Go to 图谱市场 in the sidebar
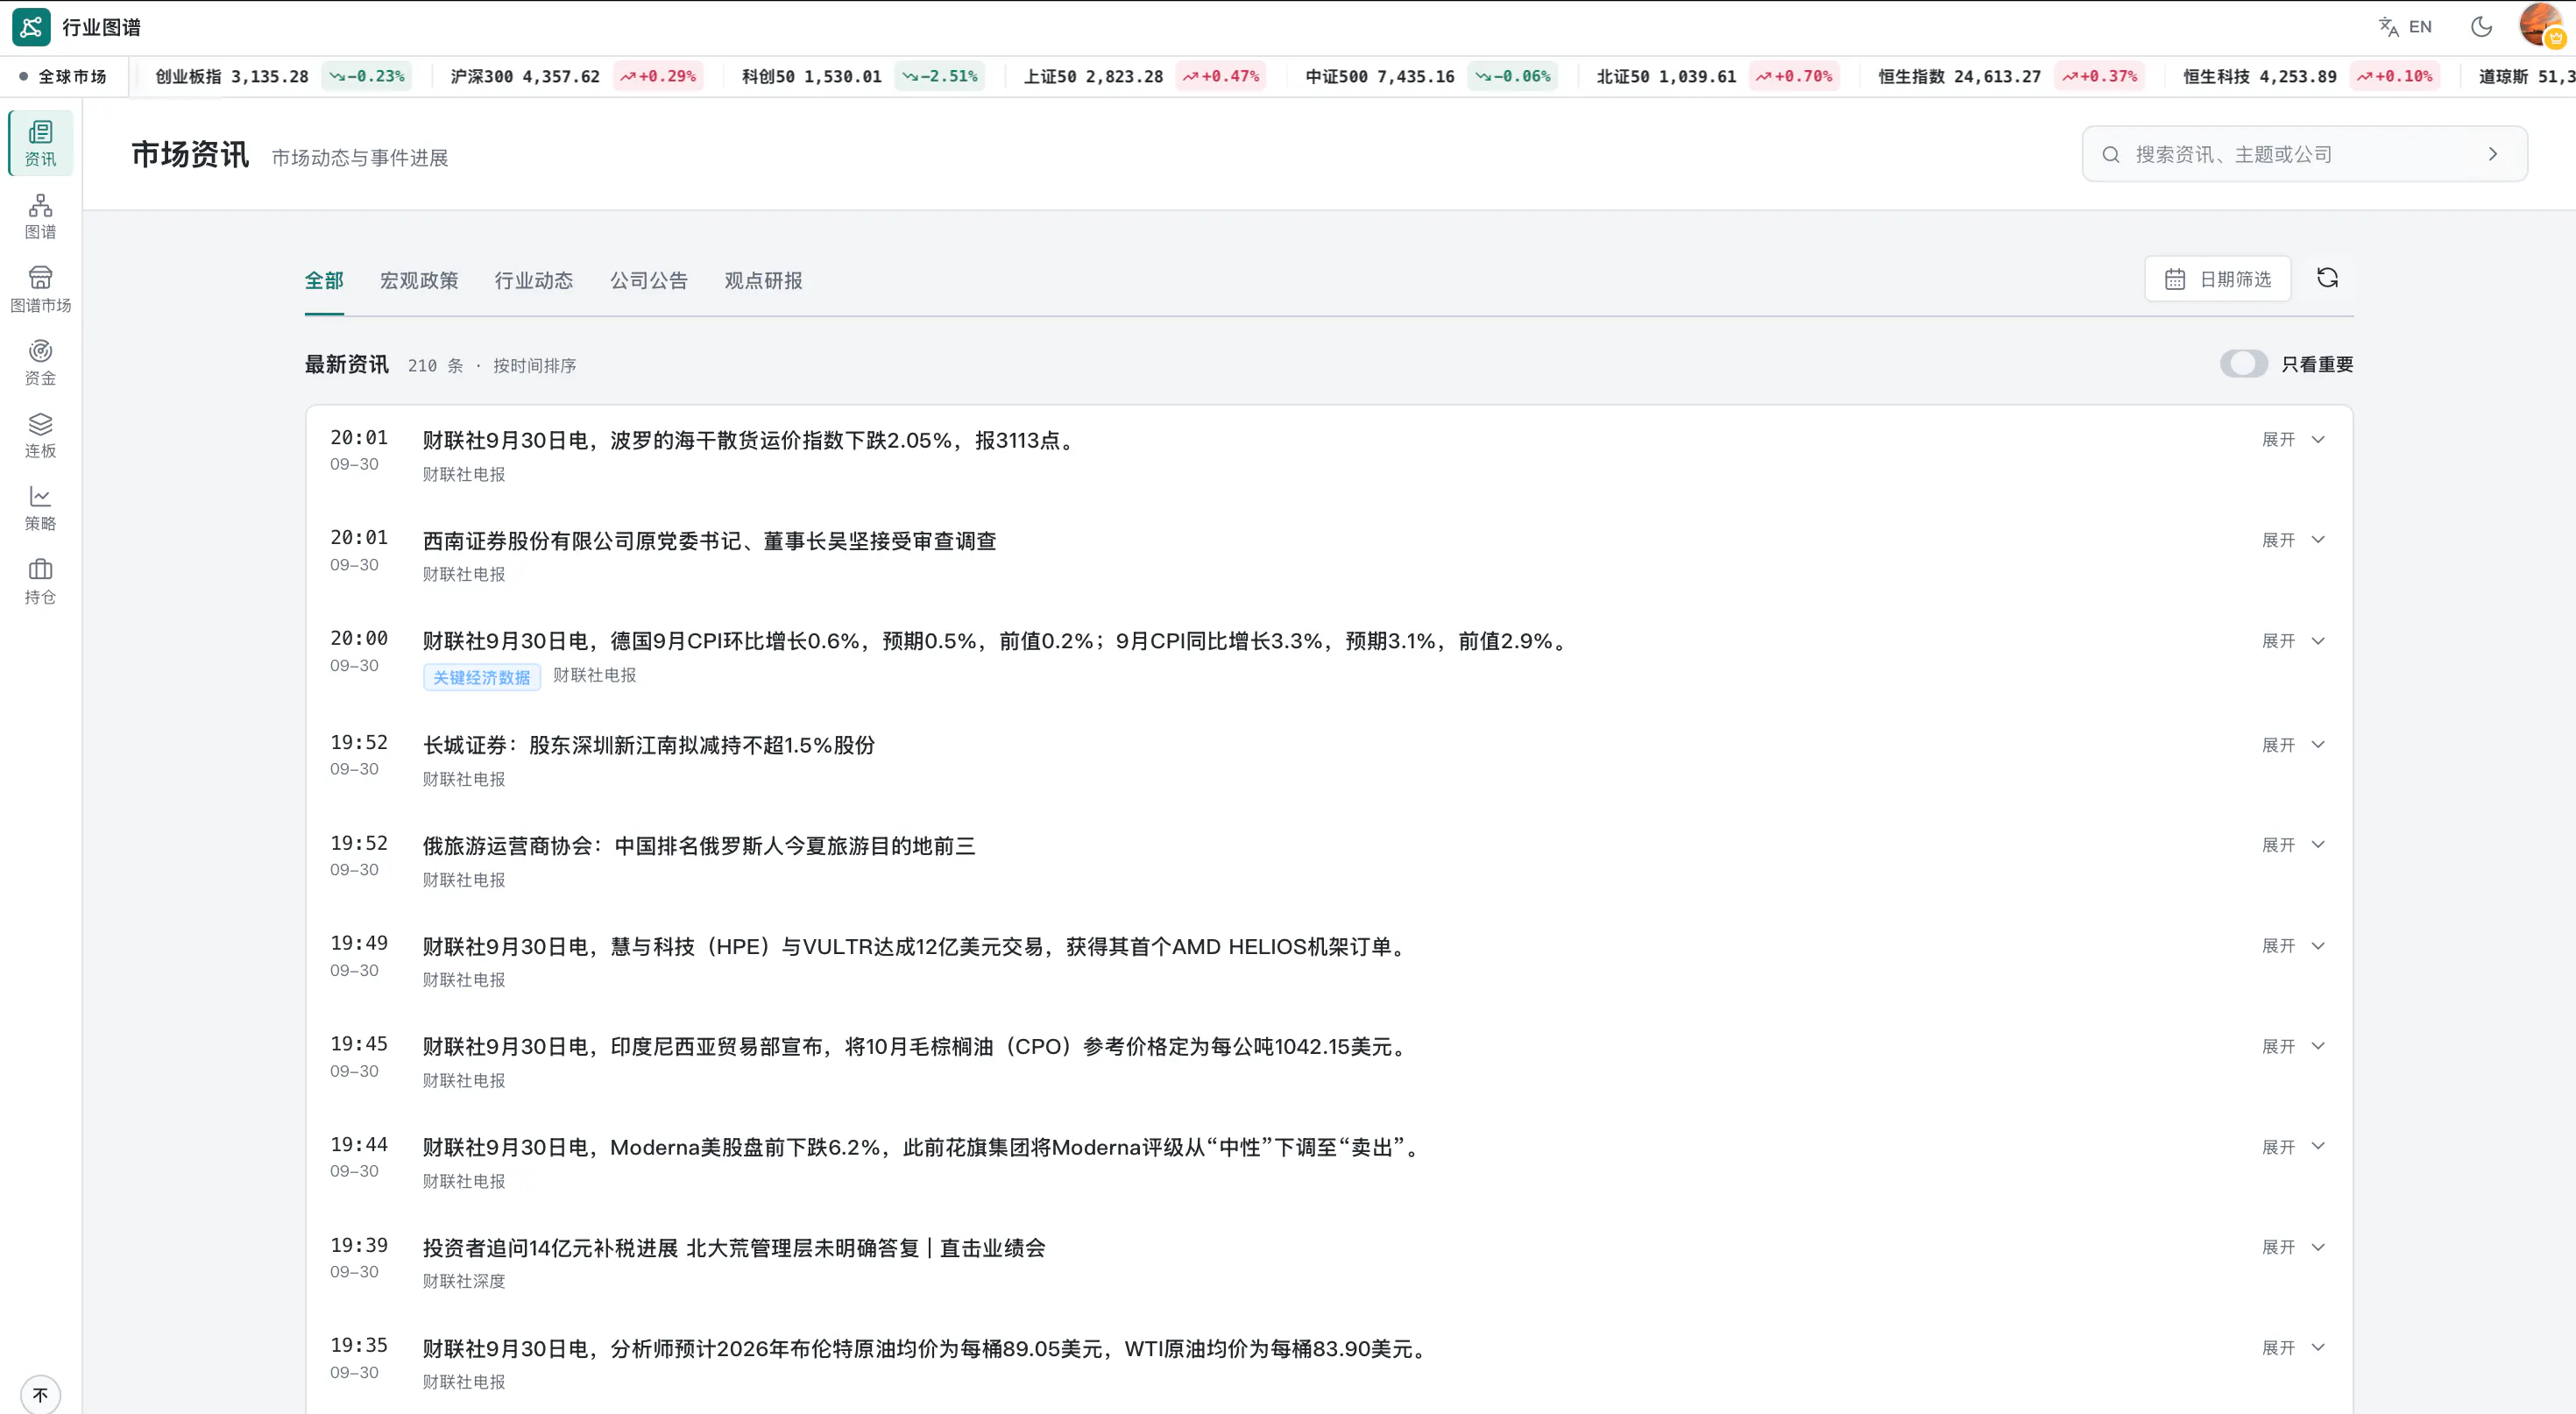This screenshot has width=2576, height=1414. pyautogui.click(x=40, y=289)
